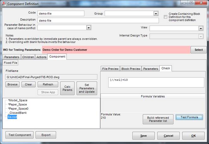Click Build referenced Parameter list button
This screenshot has width=209, height=144.
tap(158, 119)
